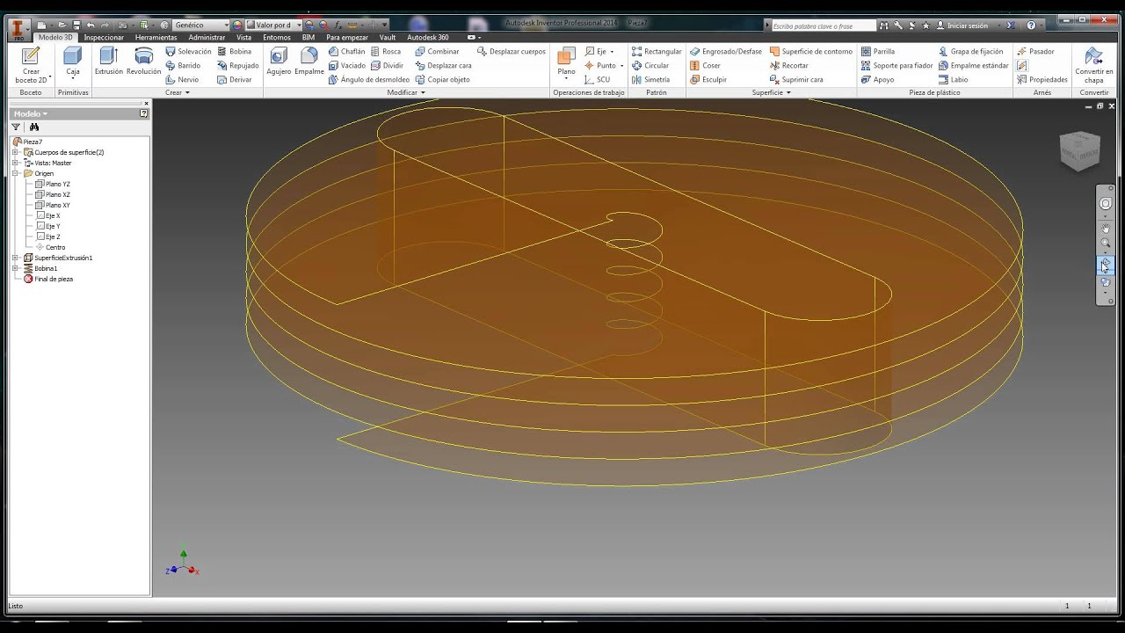This screenshot has height=633, width=1125.
Task: Open the browser filter icon
Action: coord(16,127)
